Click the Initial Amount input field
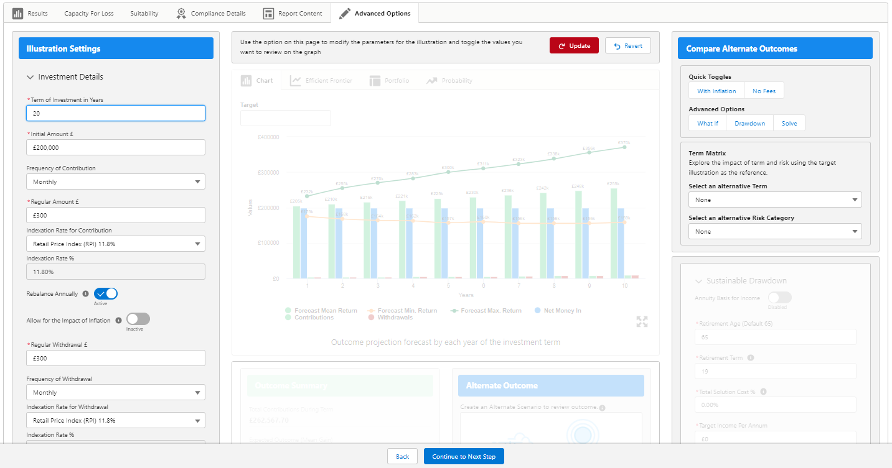 pyautogui.click(x=116, y=147)
